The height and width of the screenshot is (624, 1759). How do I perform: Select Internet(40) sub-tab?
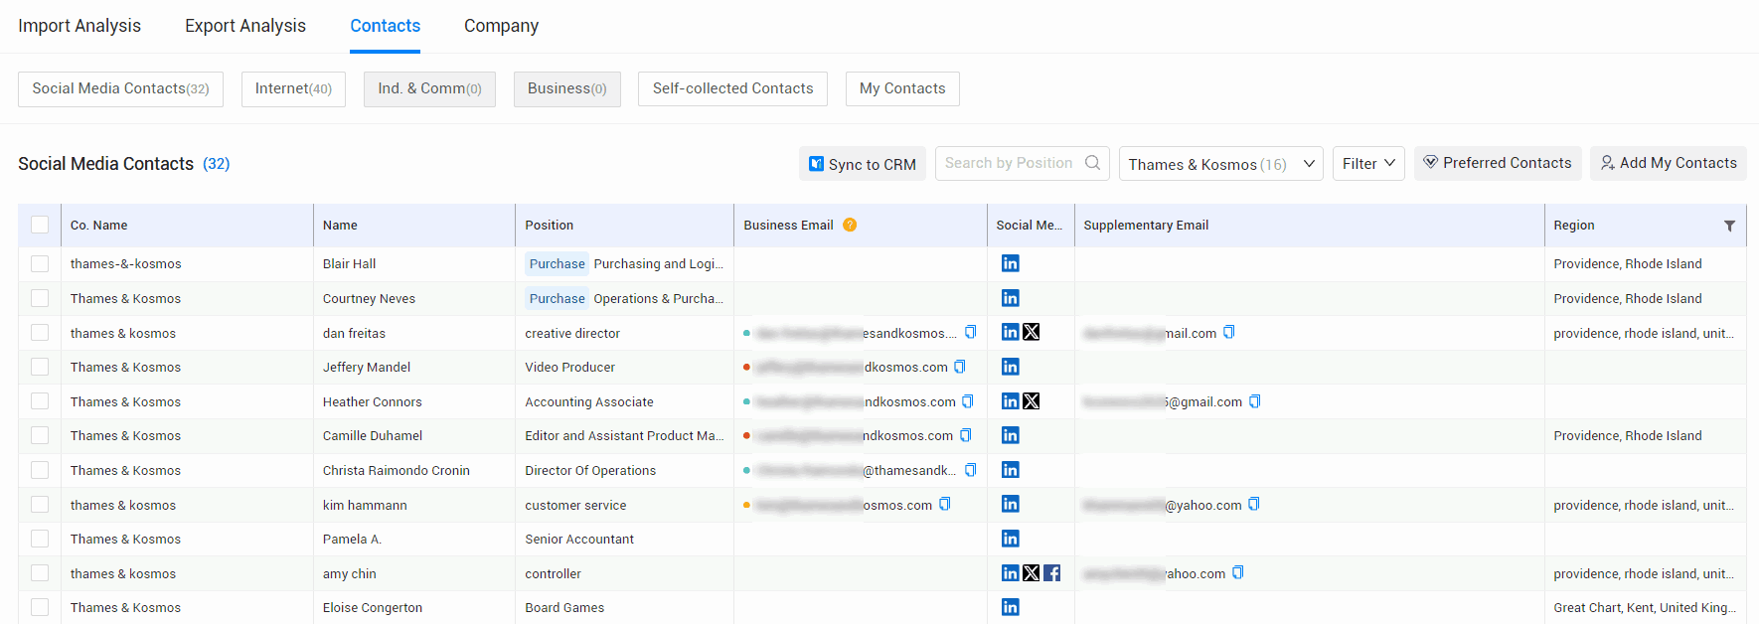point(293,88)
